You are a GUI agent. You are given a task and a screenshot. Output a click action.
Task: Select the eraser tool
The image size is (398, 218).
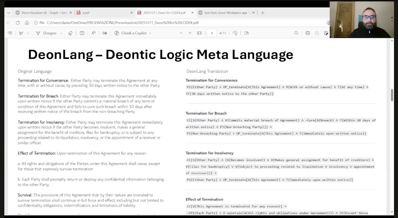tap(70, 33)
